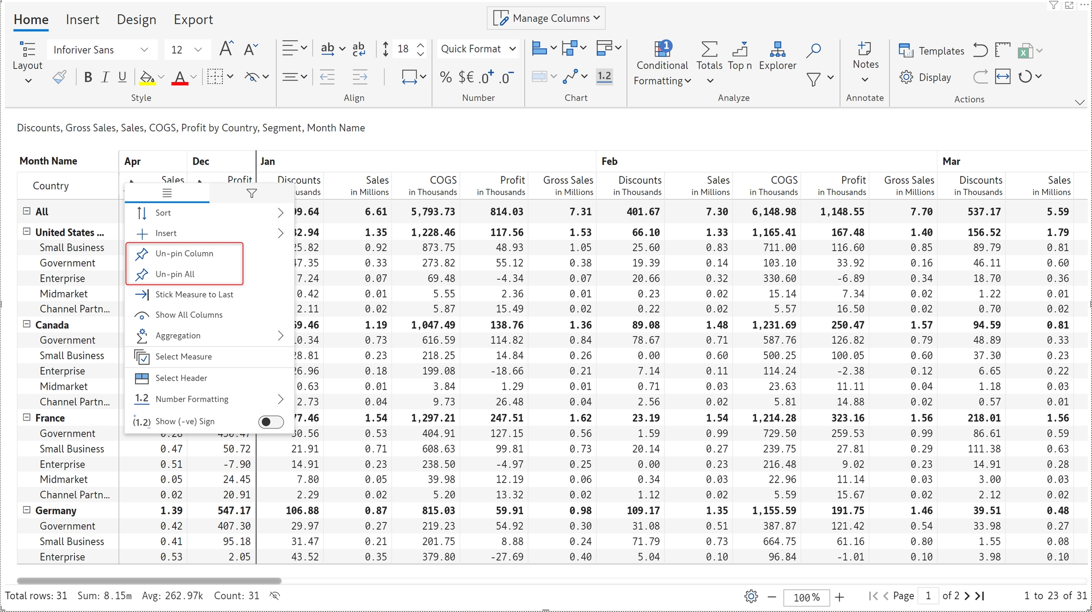Switch to the Insert ribbon tab
Viewport: 1092px width, 612px height.
pyautogui.click(x=82, y=19)
